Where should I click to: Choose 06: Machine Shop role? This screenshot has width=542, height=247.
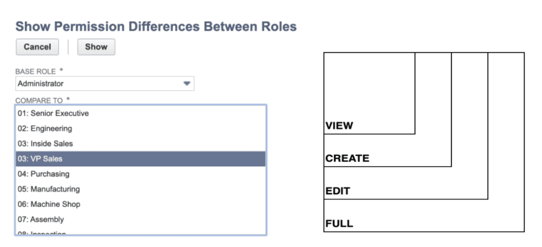[x=48, y=204]
